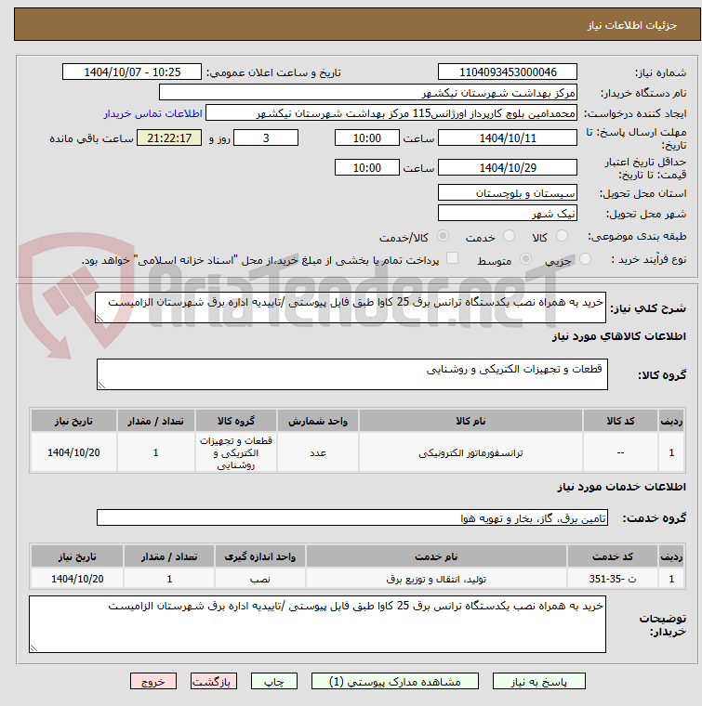Click the need number field 1104093453000046

tap(508, 72)
